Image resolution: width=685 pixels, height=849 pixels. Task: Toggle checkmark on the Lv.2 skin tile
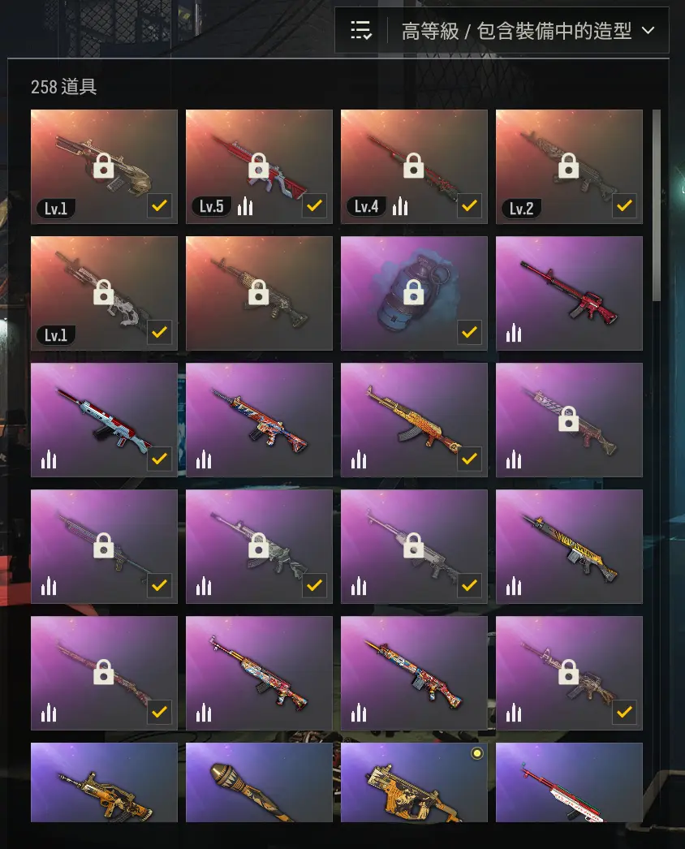(x=624, y=205)
